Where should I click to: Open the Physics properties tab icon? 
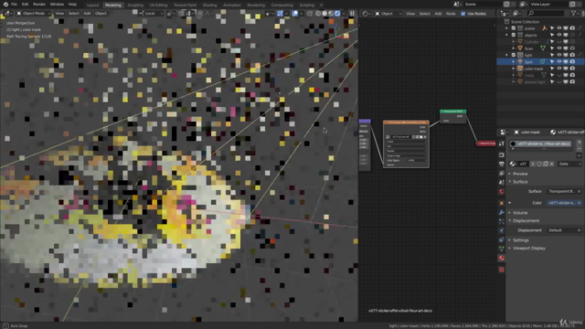[502, 230]
